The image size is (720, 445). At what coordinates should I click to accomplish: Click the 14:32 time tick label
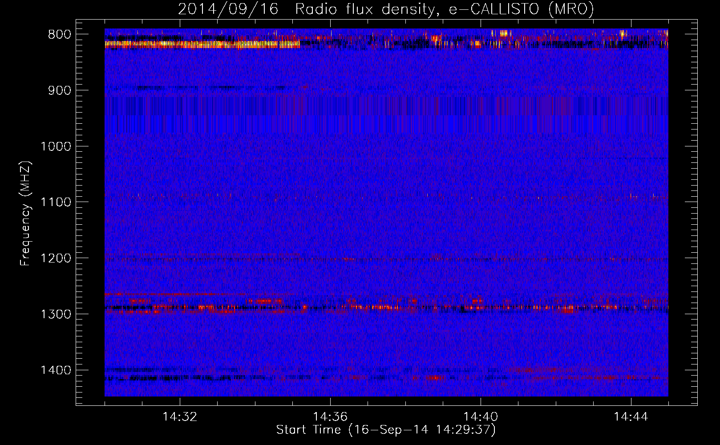[x=180, y=417]
